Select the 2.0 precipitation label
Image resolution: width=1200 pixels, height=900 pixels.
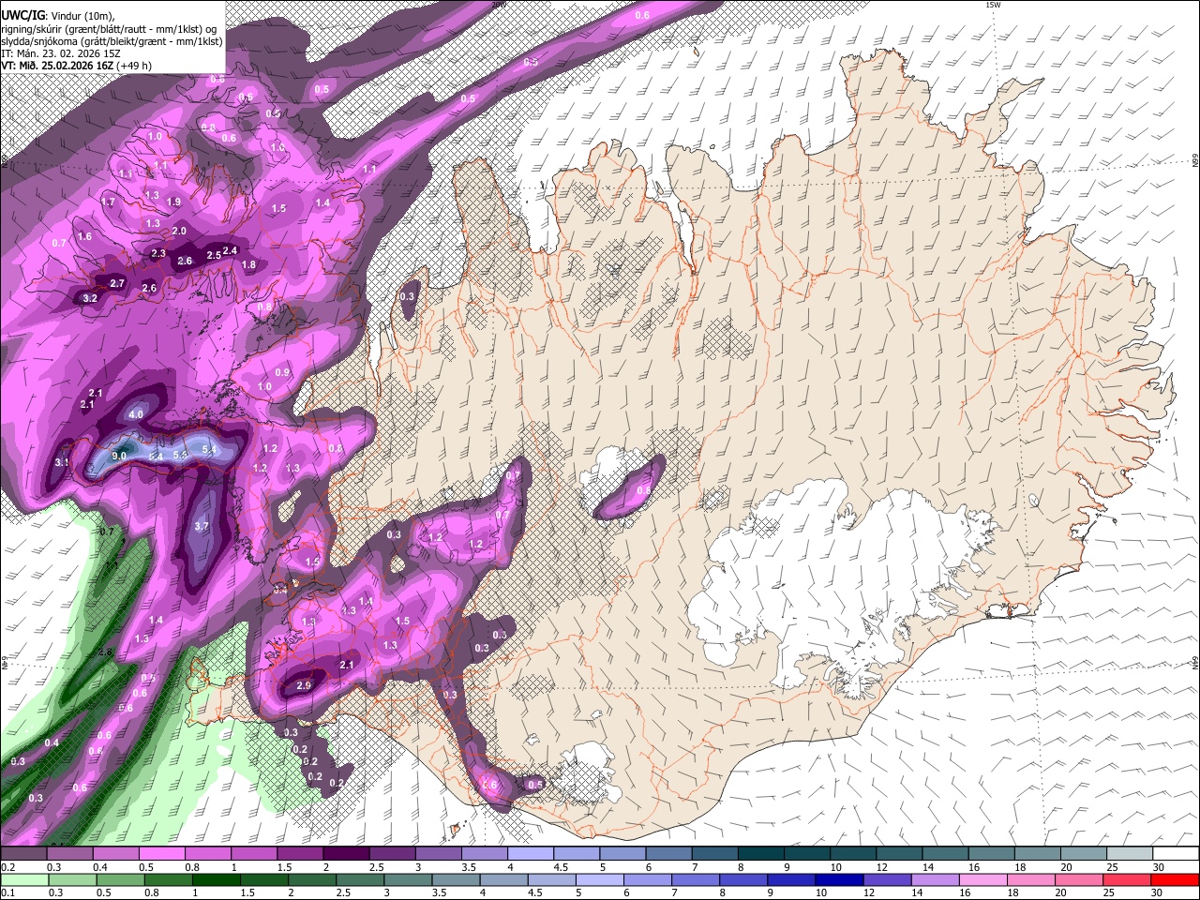click(x=180, y=231)
